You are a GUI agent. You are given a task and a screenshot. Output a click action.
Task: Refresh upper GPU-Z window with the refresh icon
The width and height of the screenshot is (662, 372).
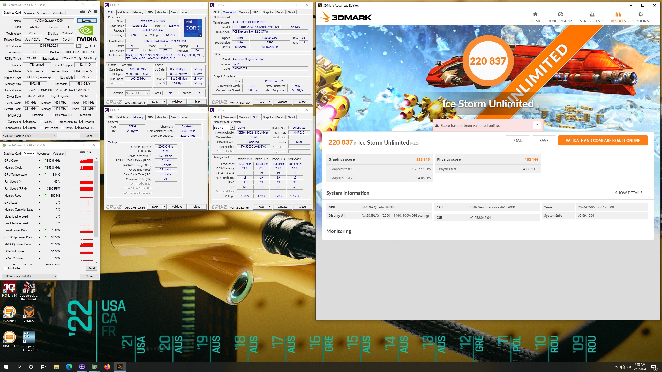(x=89, y=12)
